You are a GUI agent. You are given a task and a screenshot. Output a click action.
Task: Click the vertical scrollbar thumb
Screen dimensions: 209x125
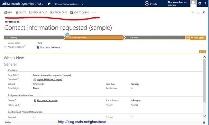point(204,81)
